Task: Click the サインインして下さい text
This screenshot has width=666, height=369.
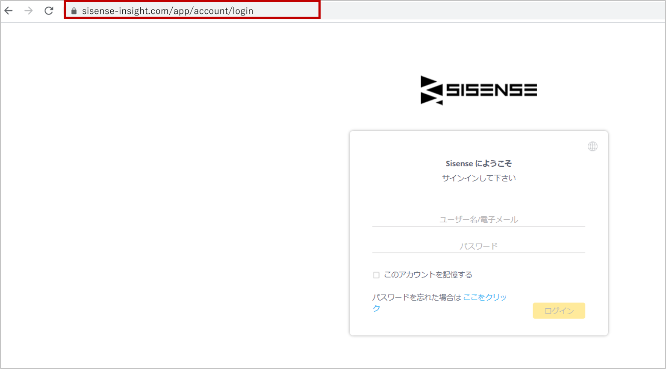Action: [479, 178]
